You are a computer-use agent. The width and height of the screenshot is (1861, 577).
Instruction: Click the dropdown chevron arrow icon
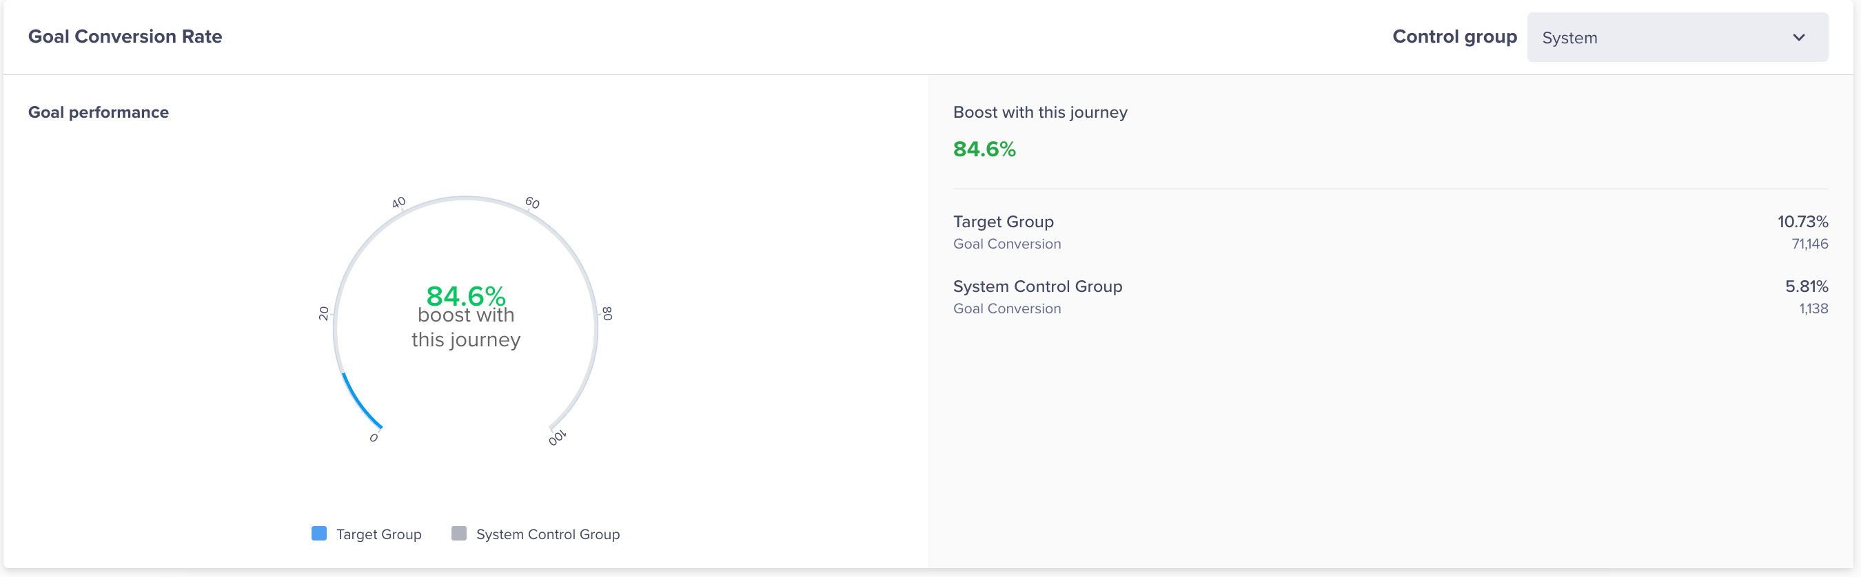(x=1798, y=37)
